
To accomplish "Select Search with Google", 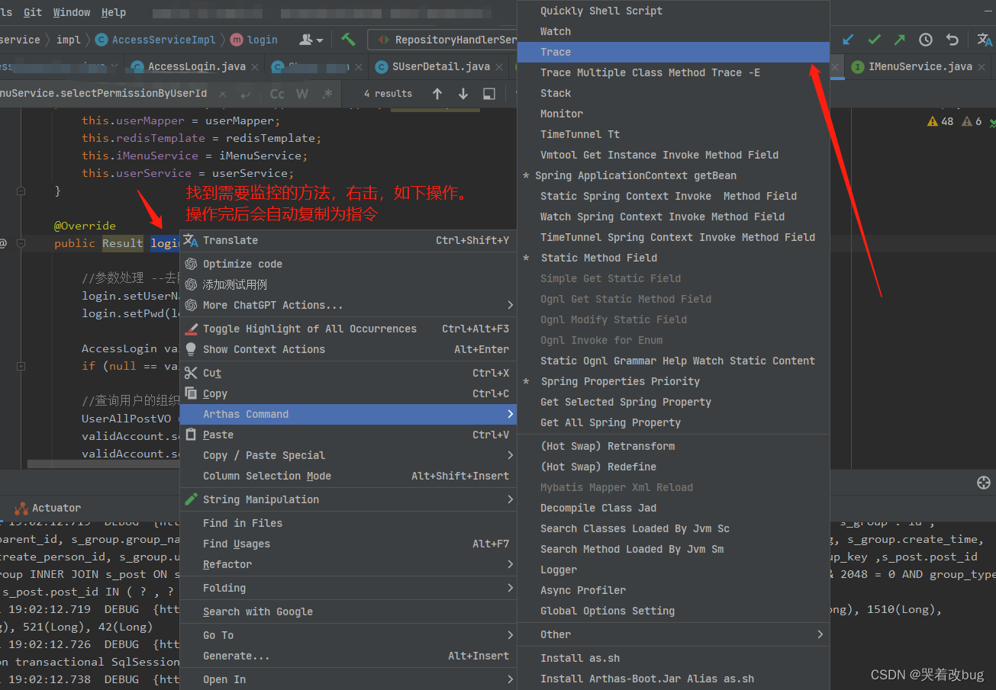I will [348, 611].
